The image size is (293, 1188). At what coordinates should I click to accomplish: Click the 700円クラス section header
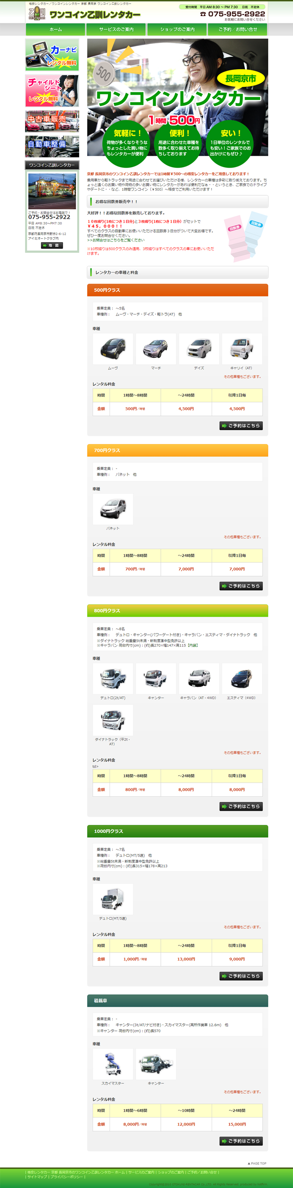tap(177, 450)
